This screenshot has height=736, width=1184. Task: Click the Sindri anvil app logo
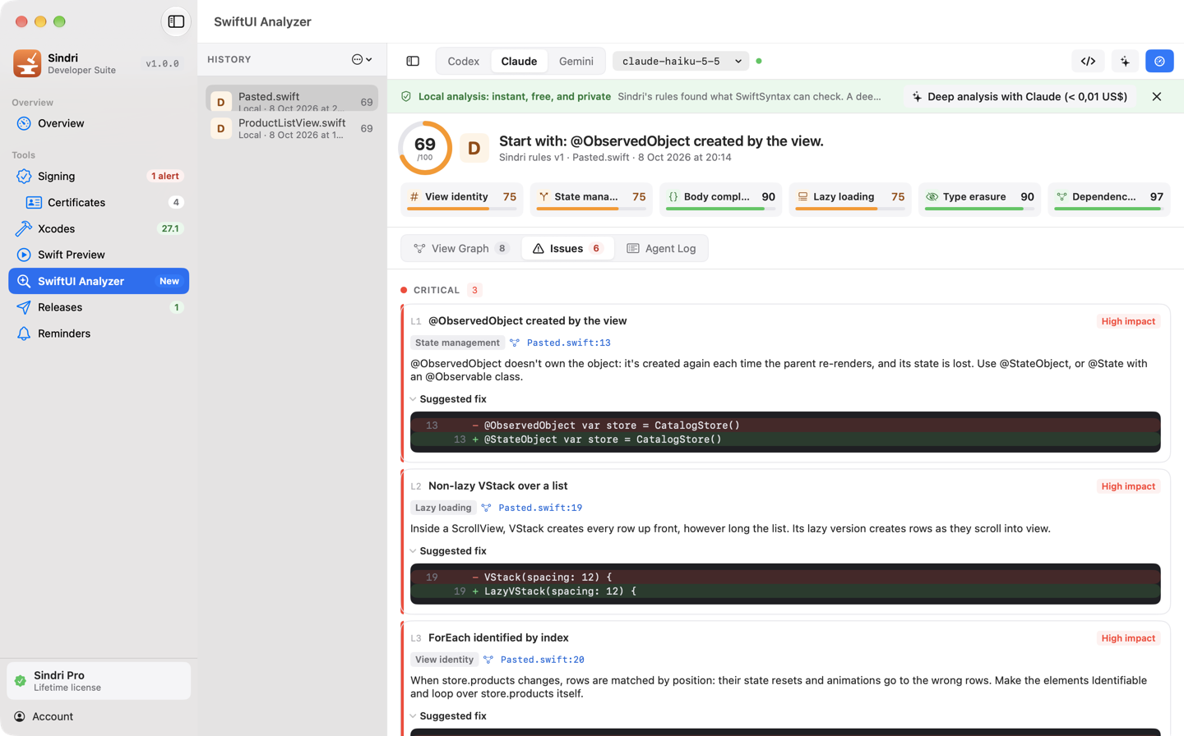coord(27,63)
